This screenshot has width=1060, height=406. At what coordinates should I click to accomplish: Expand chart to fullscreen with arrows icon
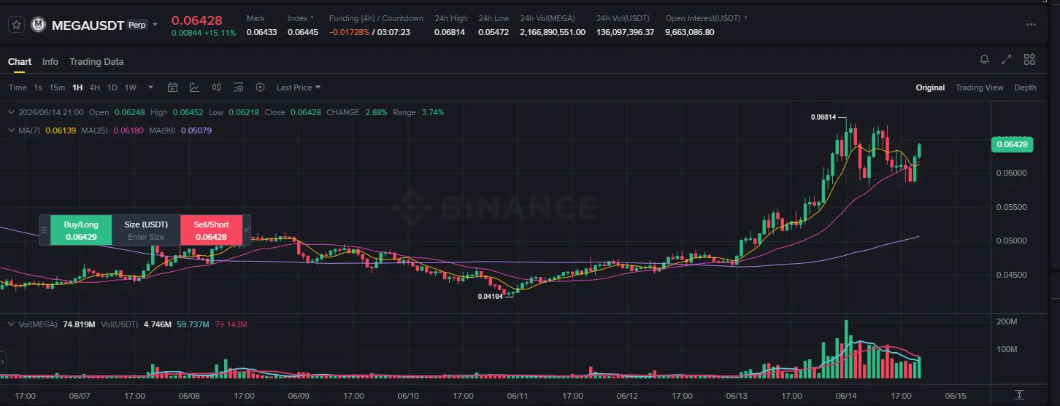[x=1007, y=60]
